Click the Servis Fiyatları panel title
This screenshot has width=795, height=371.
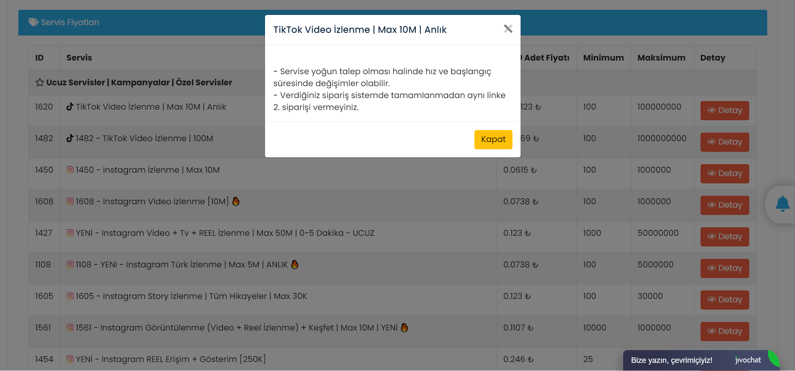tap(70, 22)
